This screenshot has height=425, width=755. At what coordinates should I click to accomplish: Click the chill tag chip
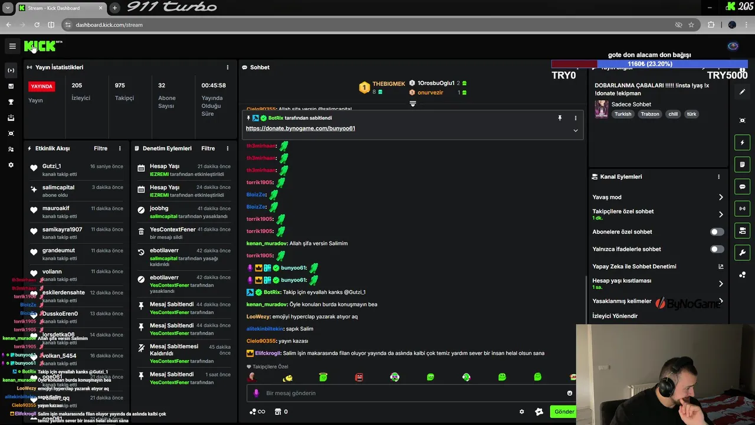pos(673,114)
